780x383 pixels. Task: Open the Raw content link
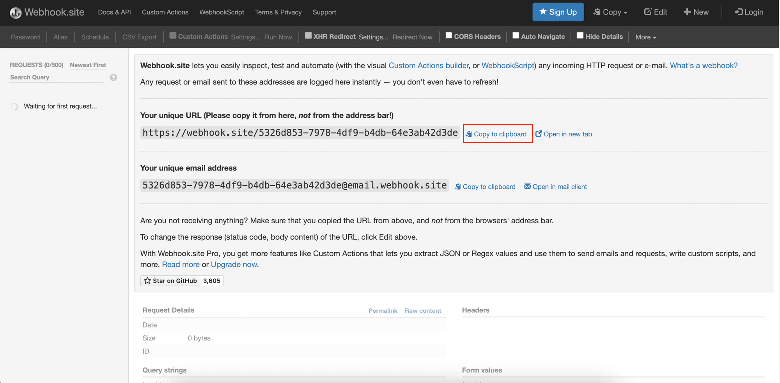423,311
